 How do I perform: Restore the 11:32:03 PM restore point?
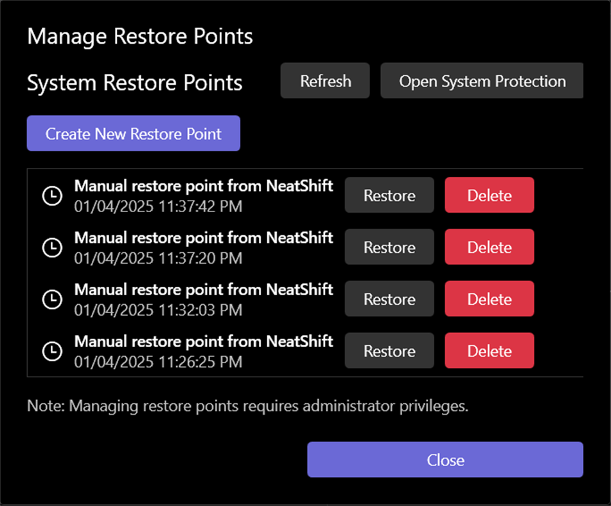(x=389, y=299)
